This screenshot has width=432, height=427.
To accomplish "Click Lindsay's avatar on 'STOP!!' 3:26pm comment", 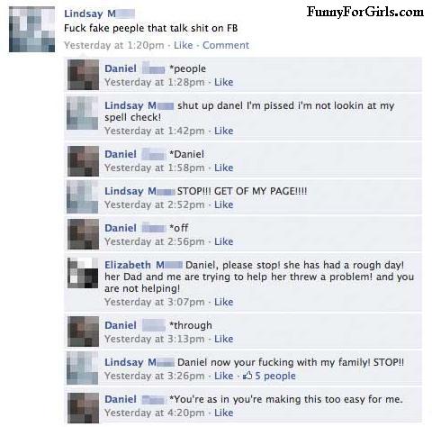I will [x=83, y=368].
